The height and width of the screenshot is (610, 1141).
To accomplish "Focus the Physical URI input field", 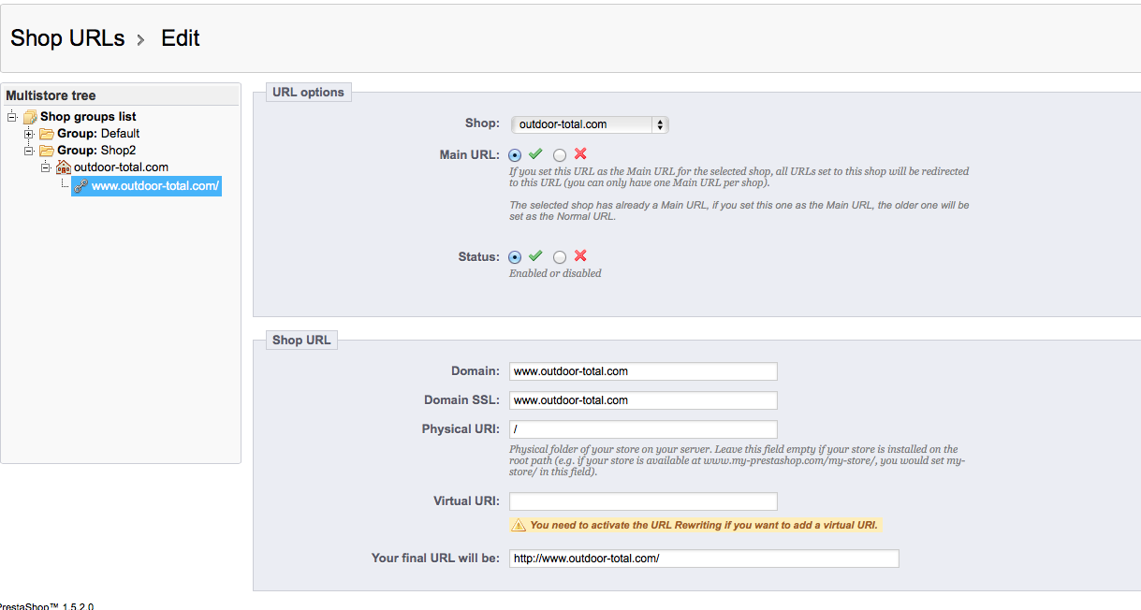I will 643,429.
